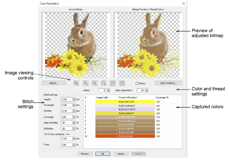Click the Spacing spinner arrows
The image size is (230, 164).
(74, 111)
